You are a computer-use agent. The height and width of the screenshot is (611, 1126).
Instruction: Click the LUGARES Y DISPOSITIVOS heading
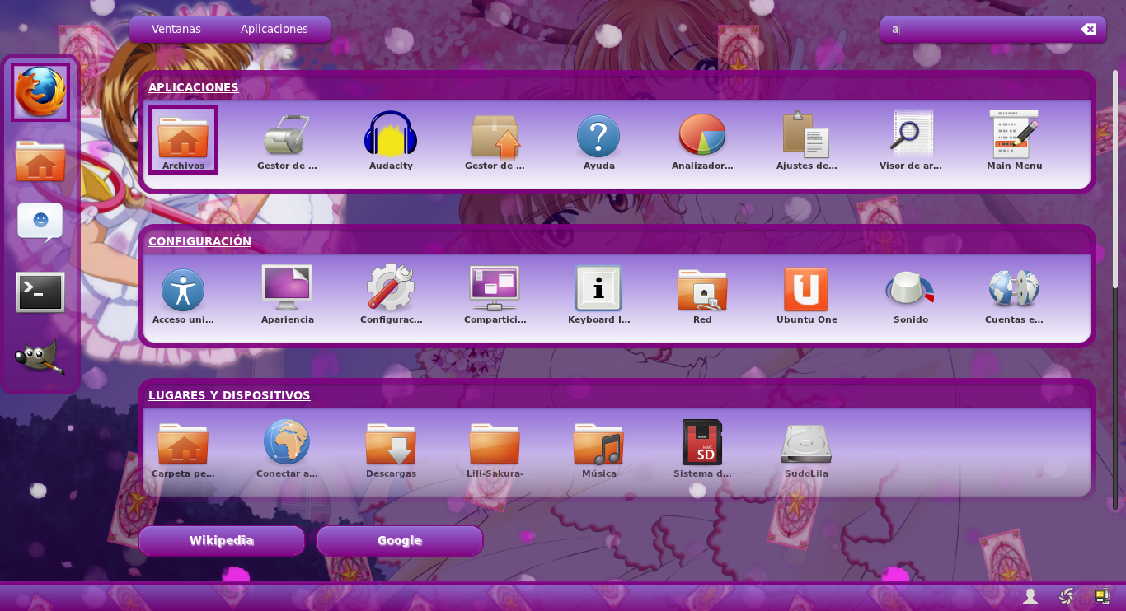click(x=229, y=395)
